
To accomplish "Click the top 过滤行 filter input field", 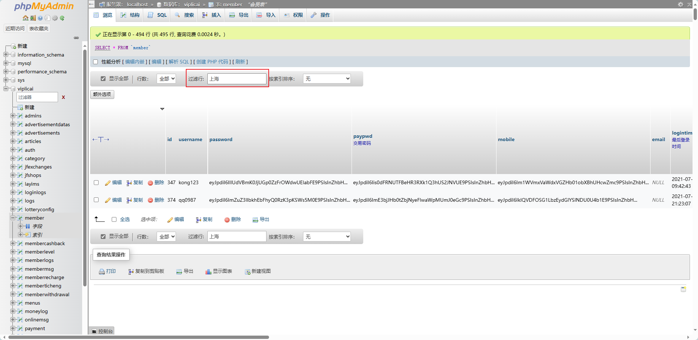I will (x=237, y=78).
